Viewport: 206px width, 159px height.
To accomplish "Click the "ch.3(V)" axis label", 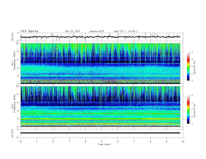I will 12,133.
